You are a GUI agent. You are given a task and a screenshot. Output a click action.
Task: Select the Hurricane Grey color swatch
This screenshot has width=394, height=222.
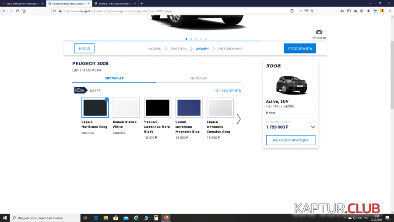[95, 108]
